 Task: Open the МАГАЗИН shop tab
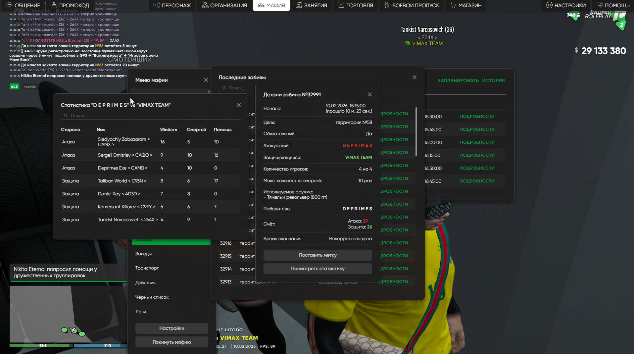click(465, 5)
